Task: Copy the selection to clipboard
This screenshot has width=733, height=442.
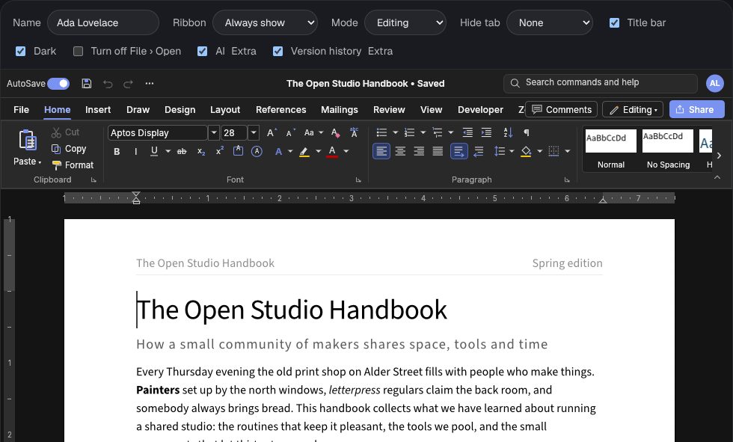Action: pos(69,149)
